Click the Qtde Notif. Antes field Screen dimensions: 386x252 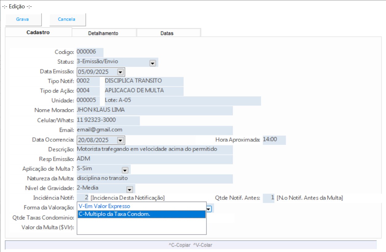pos(269,198)
